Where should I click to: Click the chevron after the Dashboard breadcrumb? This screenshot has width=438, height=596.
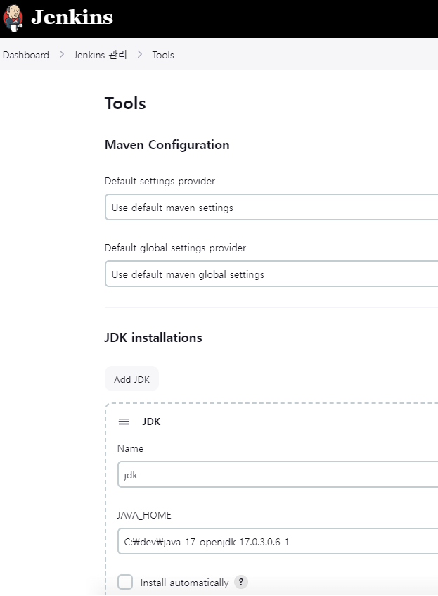(62, 55)
